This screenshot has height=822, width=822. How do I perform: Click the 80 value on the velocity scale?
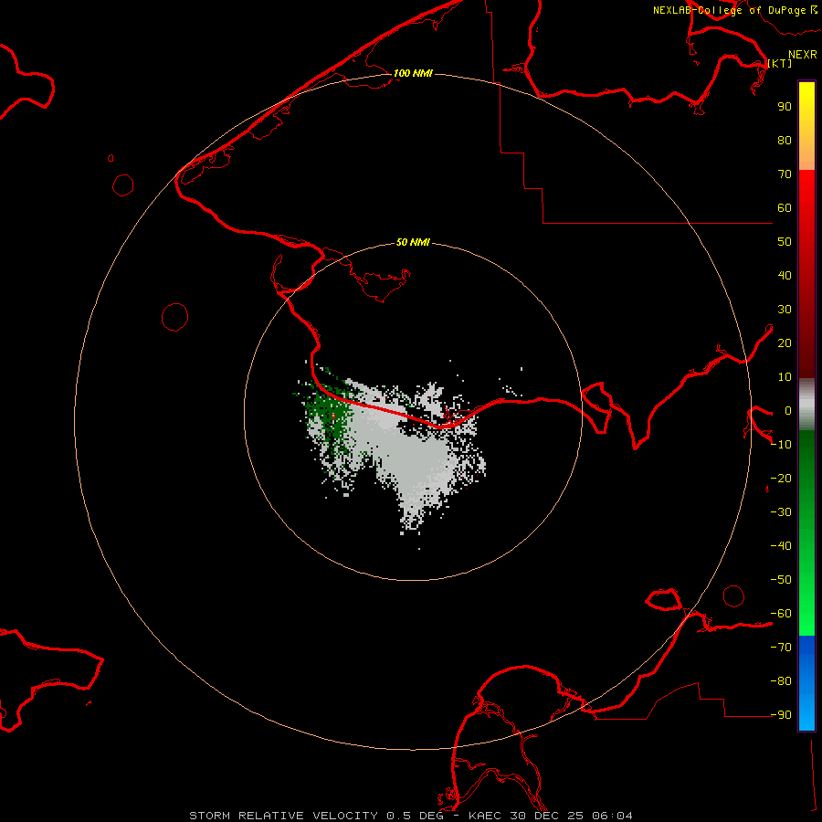pyautogui.click(x=785, y=140)
